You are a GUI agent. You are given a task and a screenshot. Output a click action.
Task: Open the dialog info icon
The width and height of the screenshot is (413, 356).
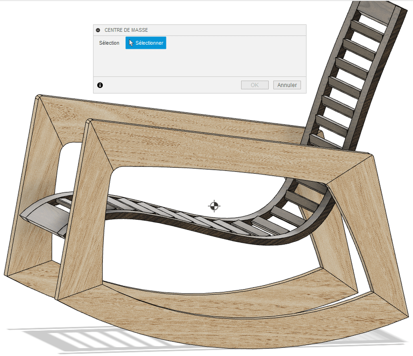(100, 85)
